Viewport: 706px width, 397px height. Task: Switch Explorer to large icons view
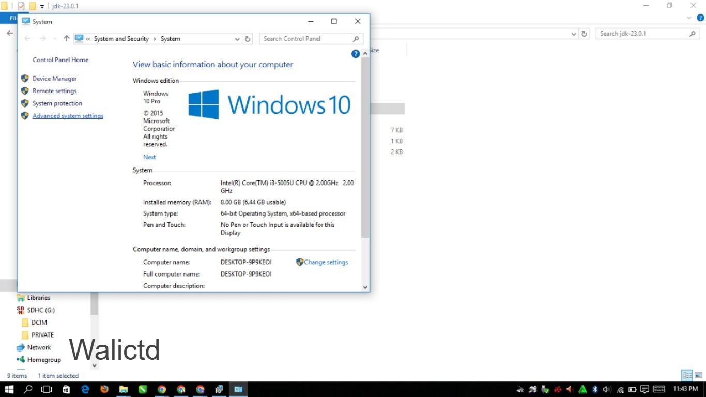[x=698, y=376]
